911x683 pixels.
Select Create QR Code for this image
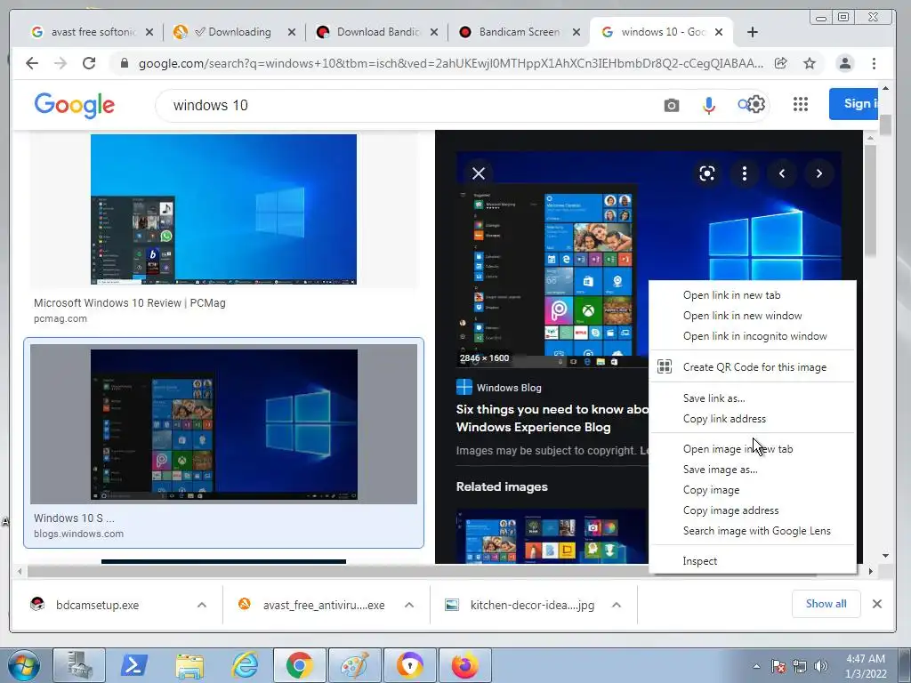pos(753,367)
